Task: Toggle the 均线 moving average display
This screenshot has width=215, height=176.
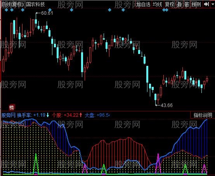Action: point(158,5)
